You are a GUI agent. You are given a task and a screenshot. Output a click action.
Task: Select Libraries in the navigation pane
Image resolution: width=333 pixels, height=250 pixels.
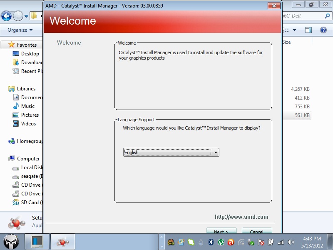[26, 89]
